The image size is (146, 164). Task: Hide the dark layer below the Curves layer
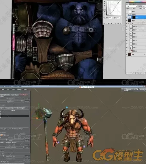127,21
